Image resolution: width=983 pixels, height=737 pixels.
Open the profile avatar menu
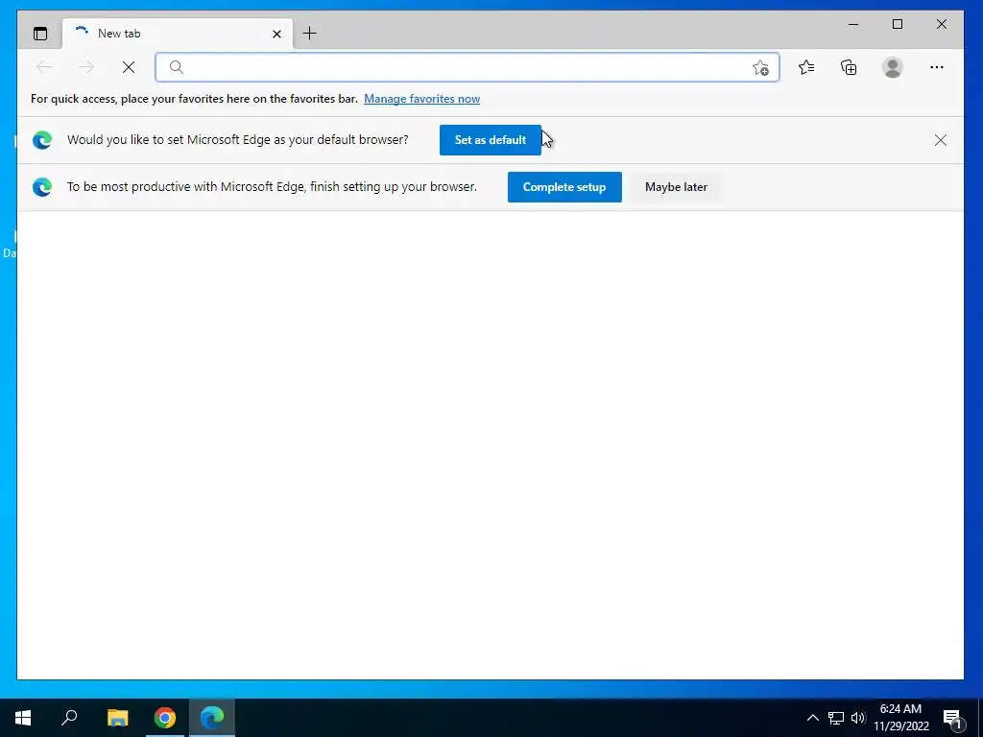892,67
